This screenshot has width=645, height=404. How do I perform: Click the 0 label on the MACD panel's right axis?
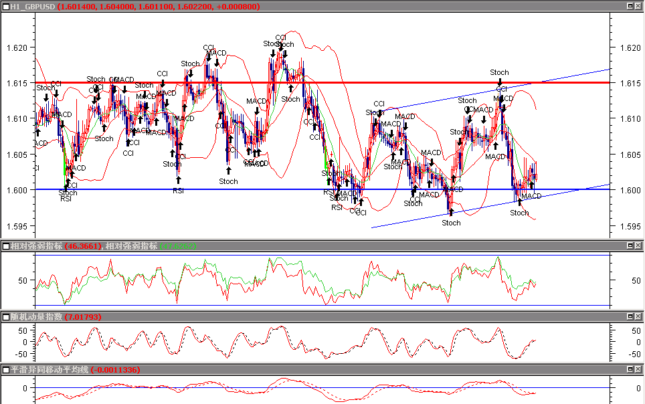click(x=638, y=388)
